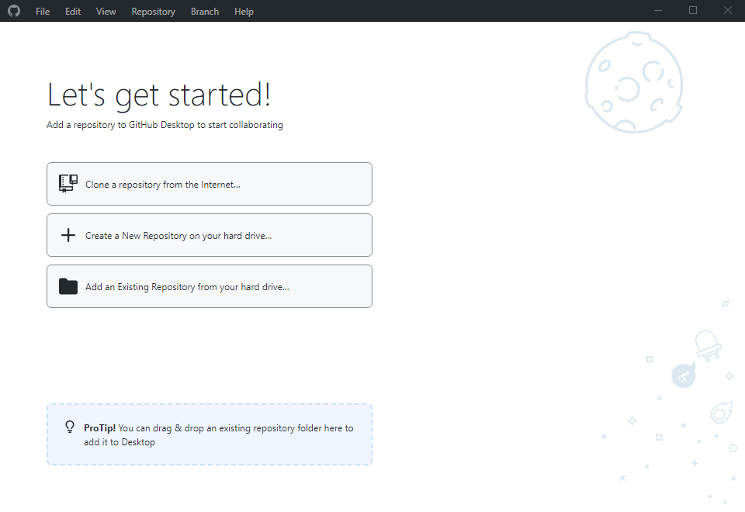
Task: Click the lightbulb ProTip icon
Action: (x=70, y=427)
